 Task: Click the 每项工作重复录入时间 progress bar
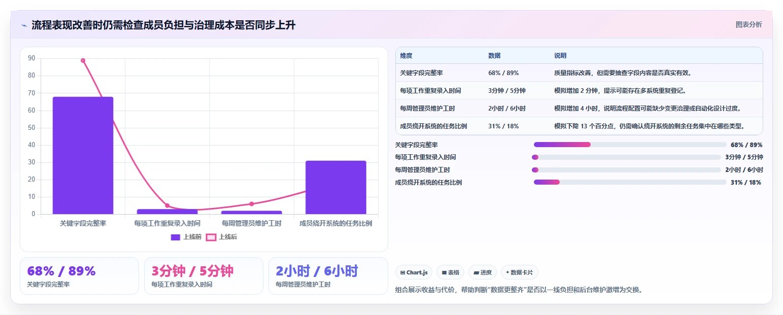point(626,157)
